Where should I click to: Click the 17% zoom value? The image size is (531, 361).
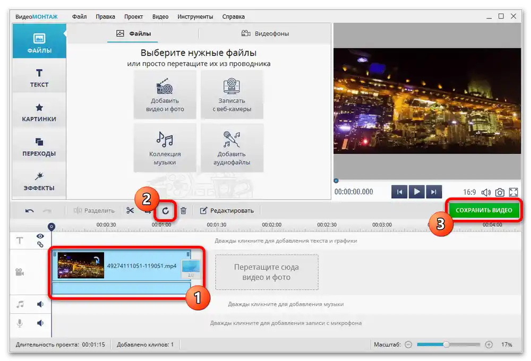(x=507, y=345)
